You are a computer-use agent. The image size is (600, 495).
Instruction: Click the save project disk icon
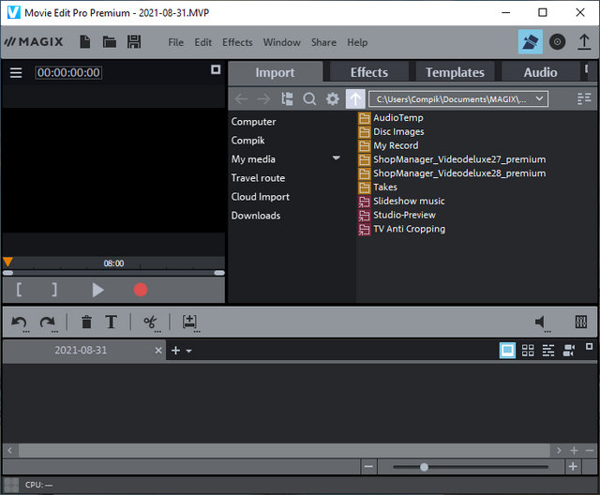tap(134, 42)
